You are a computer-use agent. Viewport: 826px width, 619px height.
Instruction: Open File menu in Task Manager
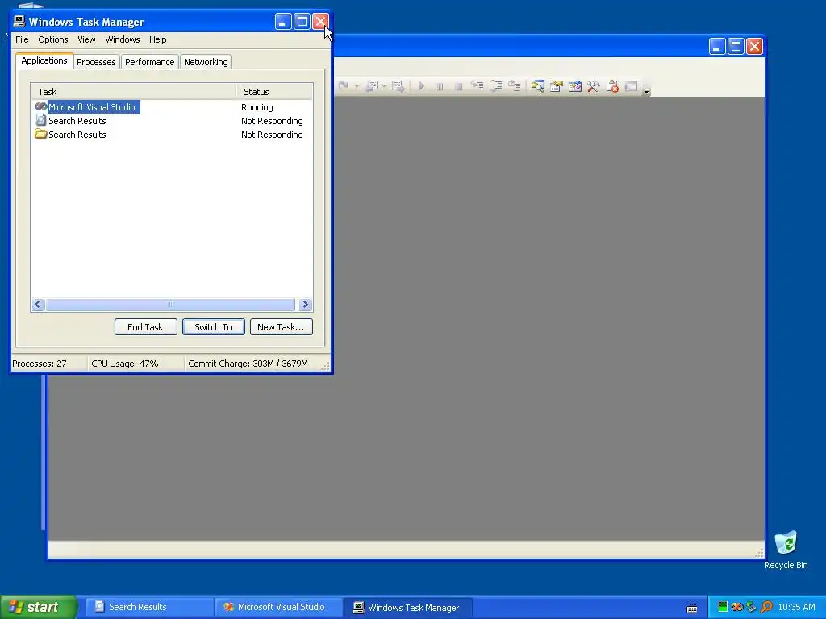pyautogui.click(x=22, y=39)
